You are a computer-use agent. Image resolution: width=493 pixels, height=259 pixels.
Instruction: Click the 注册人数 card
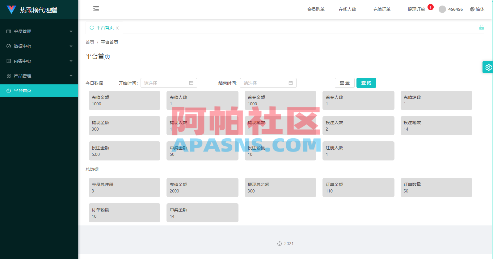click(358, 151)
